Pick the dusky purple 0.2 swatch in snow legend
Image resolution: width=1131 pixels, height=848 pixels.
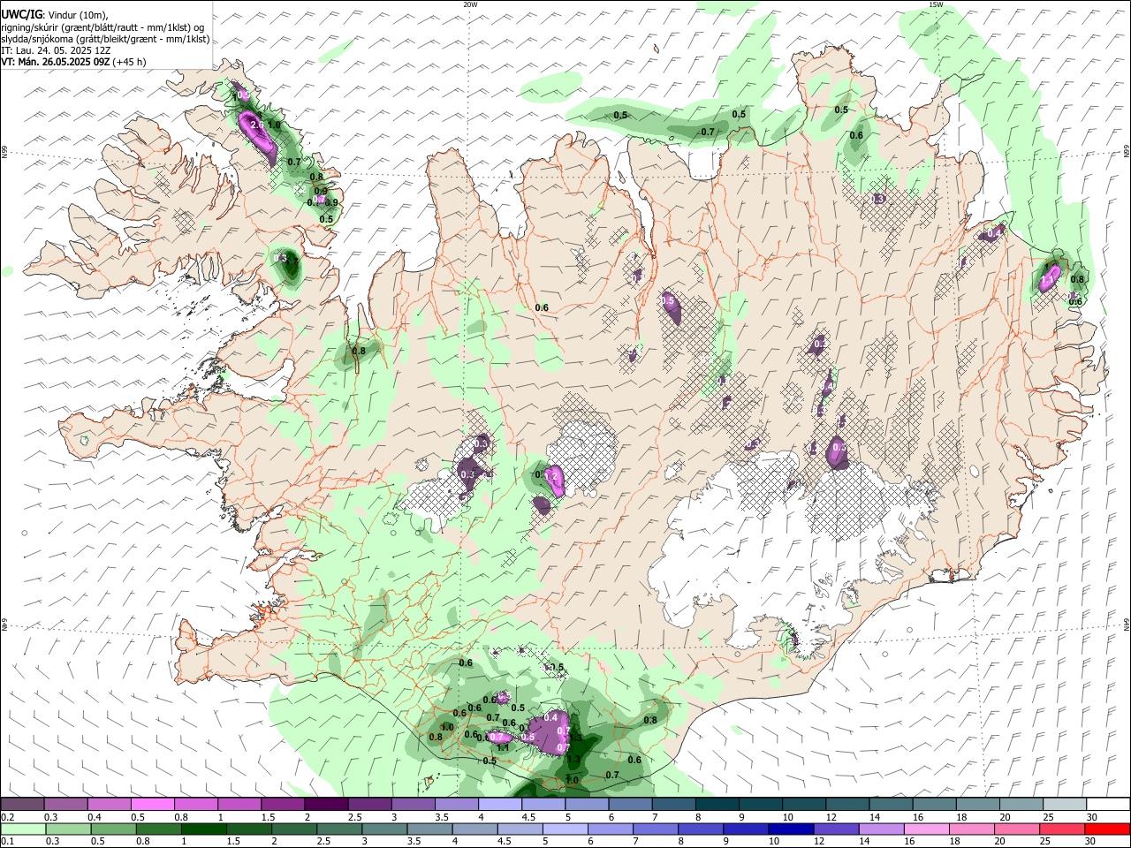[x=22, y=804]
